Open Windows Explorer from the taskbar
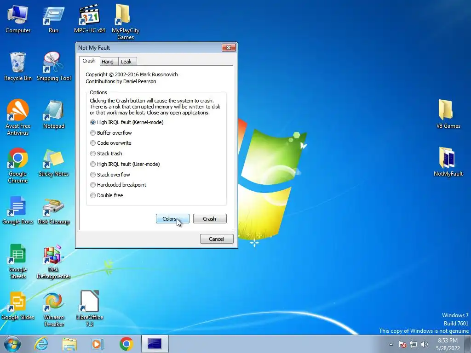The height and width of the screenshot is (353, 471). [x=69, y=344]
